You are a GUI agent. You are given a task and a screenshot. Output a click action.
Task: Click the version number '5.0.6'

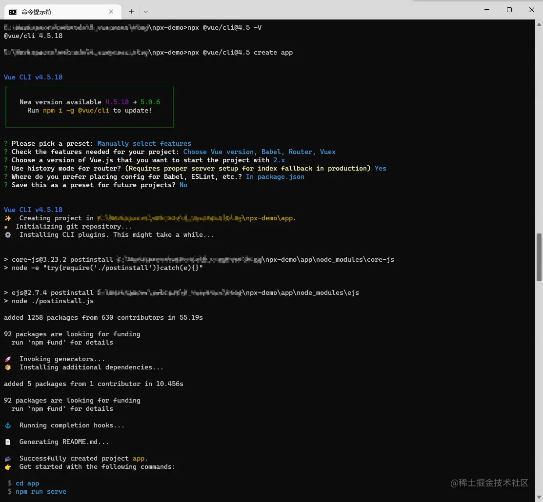(150, 102)
